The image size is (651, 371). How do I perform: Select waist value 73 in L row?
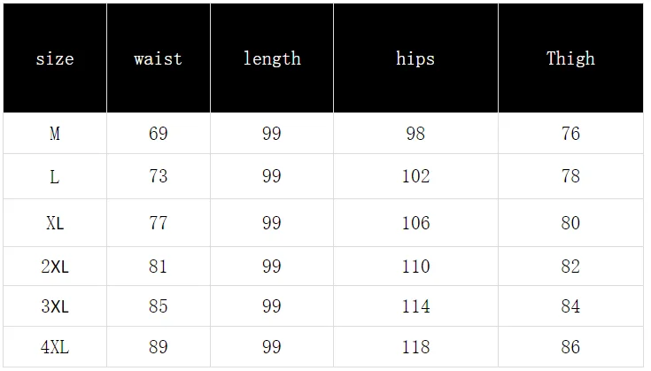click(x=158, y=176)
